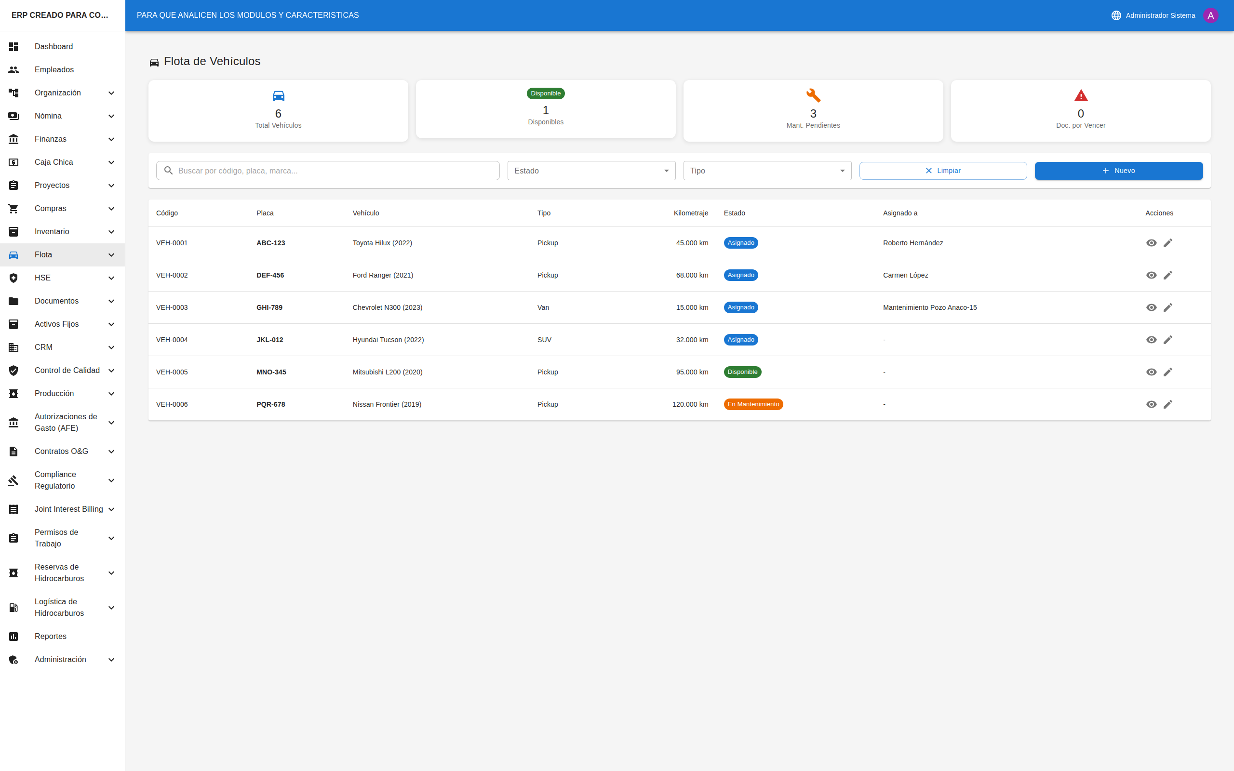The image size is (1234, 771).
Task: Open the Tipo filter dropdown
Action: pyautogui.click(x=767, y=171)
